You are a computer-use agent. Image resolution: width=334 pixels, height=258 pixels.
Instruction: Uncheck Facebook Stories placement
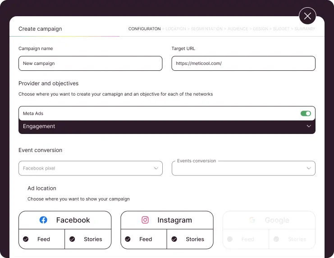[72, 239]
